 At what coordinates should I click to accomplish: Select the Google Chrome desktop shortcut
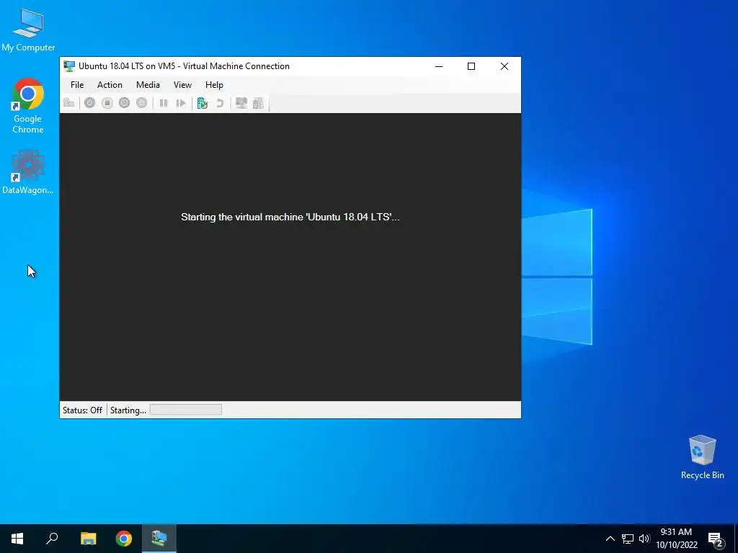click(x=28, y=107)
